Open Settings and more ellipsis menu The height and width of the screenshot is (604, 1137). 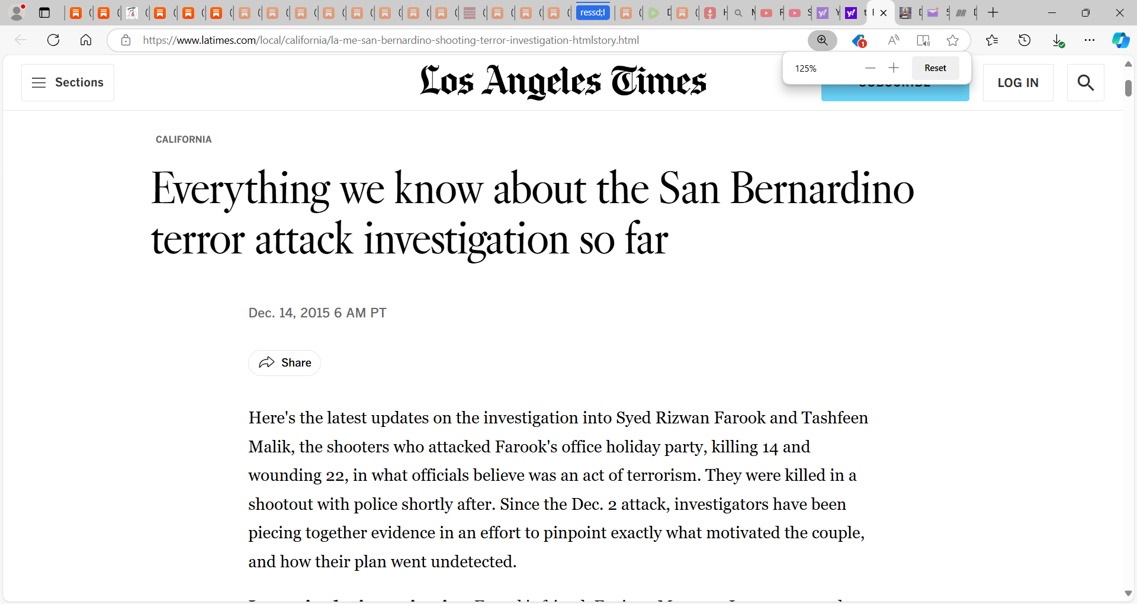click(x=1090, y=40)
